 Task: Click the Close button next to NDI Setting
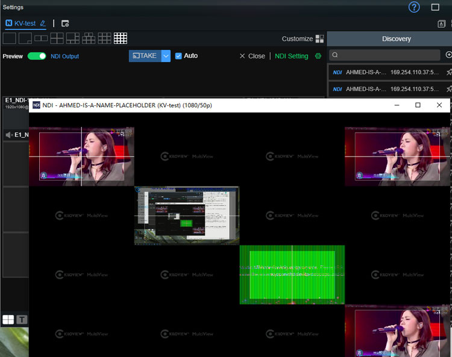pyautogui.click(x=253, y=56)
